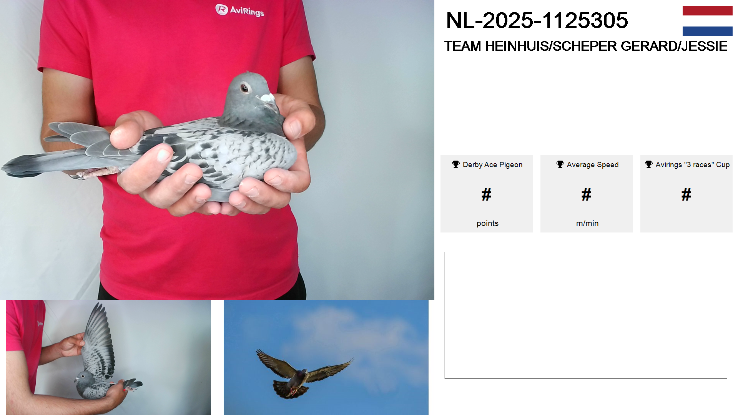Click the main pigeon in hands photo
This screenshot has width=738, height=415.
coord(217,150)
